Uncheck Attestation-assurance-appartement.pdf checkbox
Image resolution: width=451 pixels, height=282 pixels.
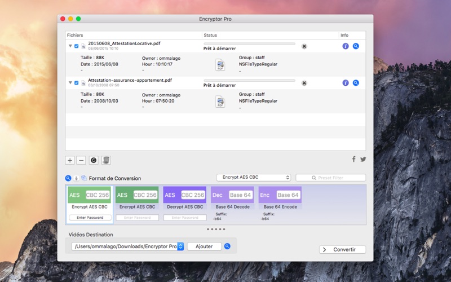(76, 83)
